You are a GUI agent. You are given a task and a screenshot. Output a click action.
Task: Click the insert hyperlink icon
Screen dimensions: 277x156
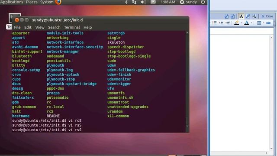click(x=268, y=23)
